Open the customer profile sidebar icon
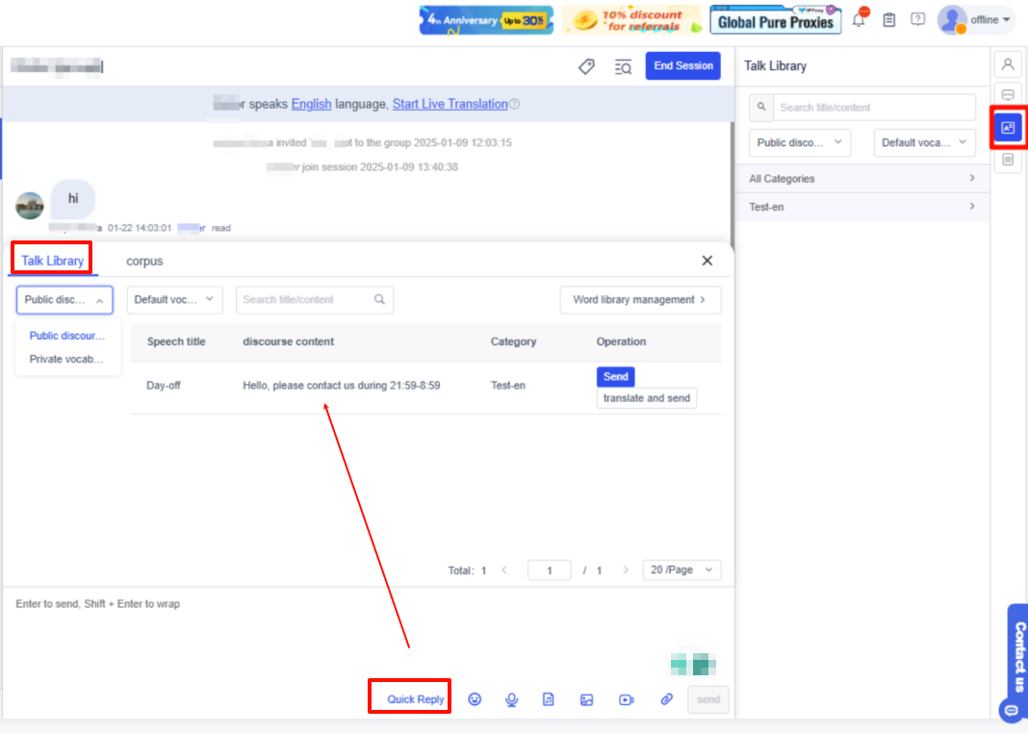 pyautogui.click(x=1008, y=64)
